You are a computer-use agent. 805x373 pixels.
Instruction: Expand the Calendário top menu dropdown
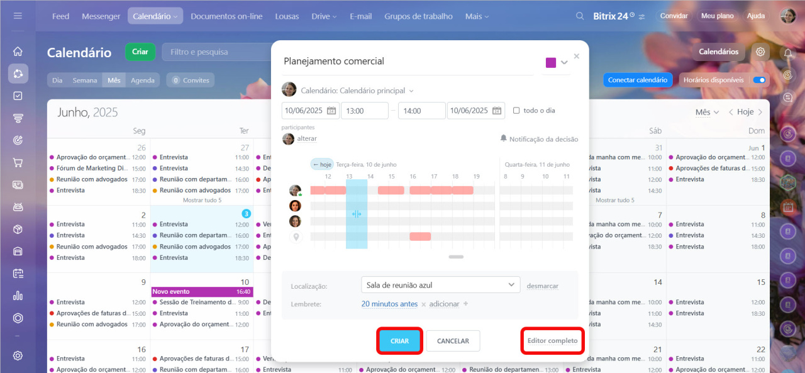click(x=155, y=16)
